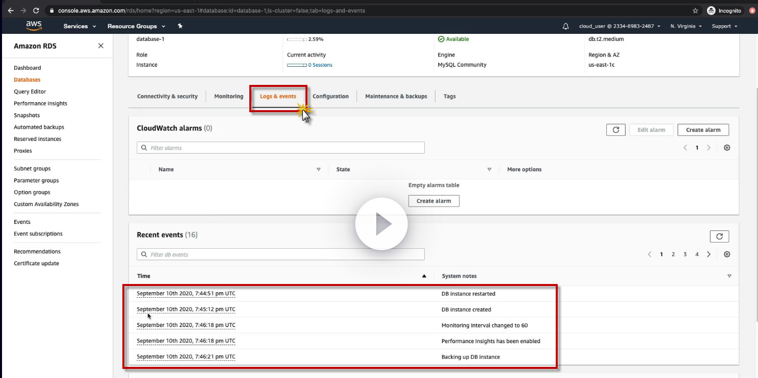
Task: Open the N. Virginia region dropdown
Action: point(686,26)
